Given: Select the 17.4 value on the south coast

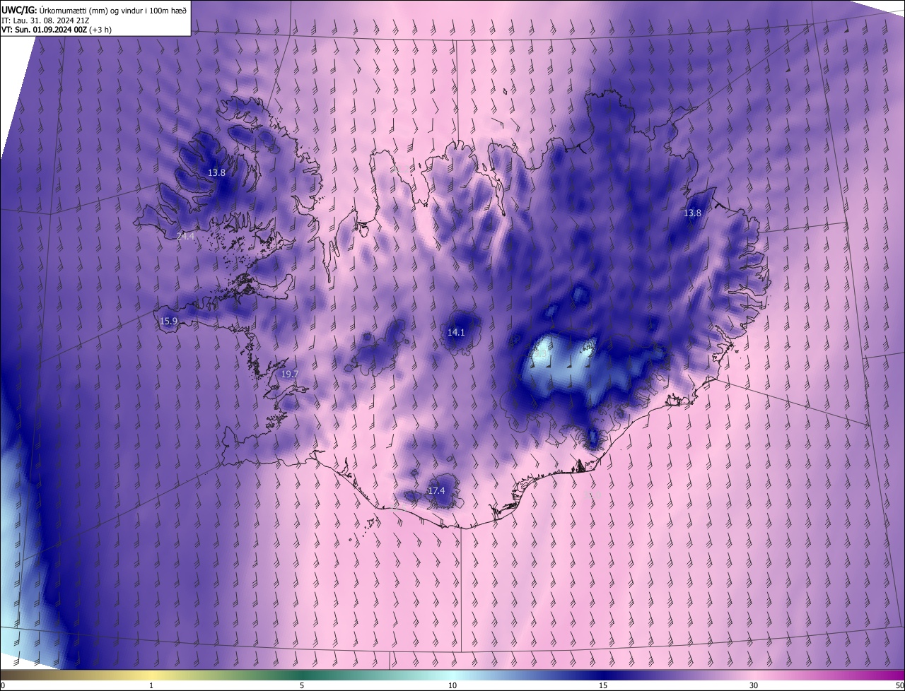Looking at the screenshot, I should [x=437, y=491].
